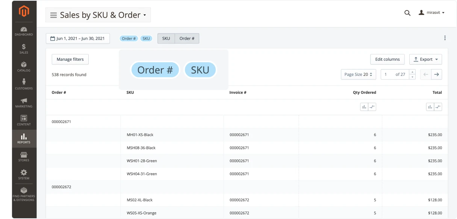The height and width of the screenshot is (219, 457).
Task: Click the Edit columns button
Action: pyautogui.click(x=387, y=59)
